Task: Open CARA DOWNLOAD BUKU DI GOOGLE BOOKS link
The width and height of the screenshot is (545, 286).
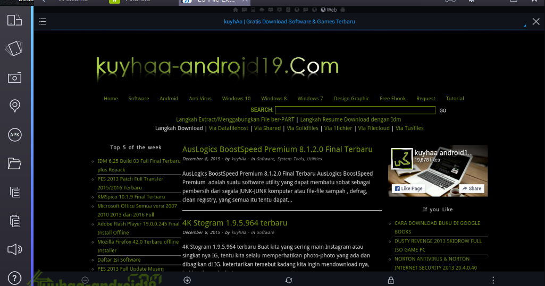Action: coord(437,228)
